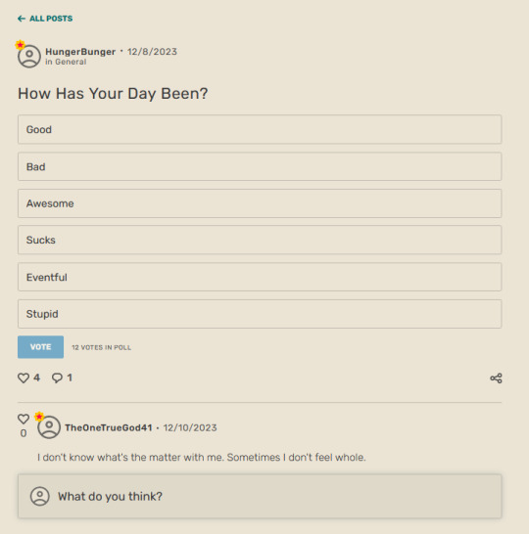Screen dimensions: 529x534
Task: Select the Sucks poll option
Action: tap(260, 240)
